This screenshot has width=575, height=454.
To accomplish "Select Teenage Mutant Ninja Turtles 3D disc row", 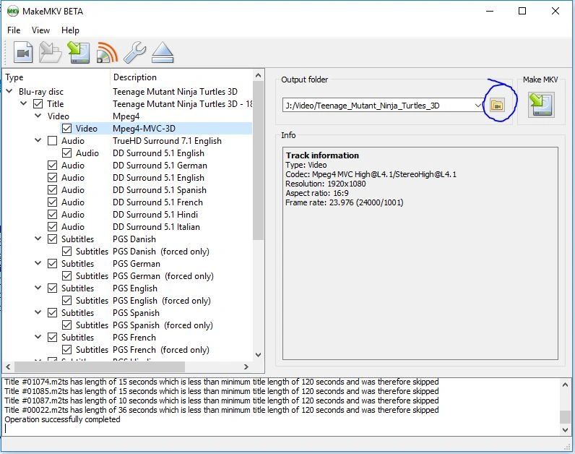I will 128,91.
